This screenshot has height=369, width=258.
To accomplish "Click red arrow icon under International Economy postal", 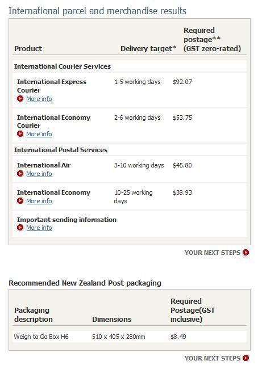I will click(20, 201).
